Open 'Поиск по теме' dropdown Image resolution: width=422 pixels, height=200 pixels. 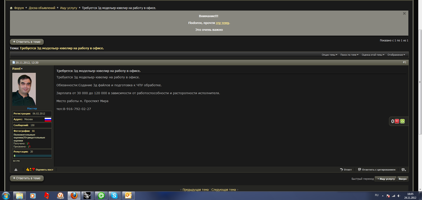coord(349,55)
